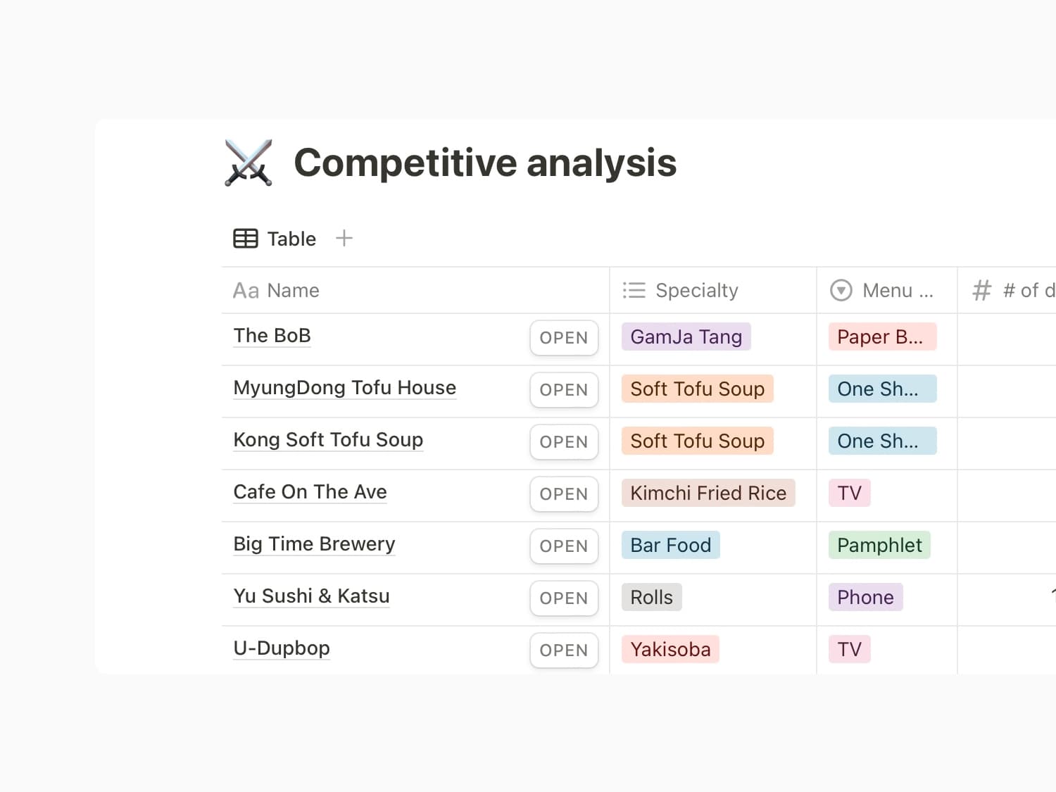Open the Specialty column header menu

pos(697,290)
